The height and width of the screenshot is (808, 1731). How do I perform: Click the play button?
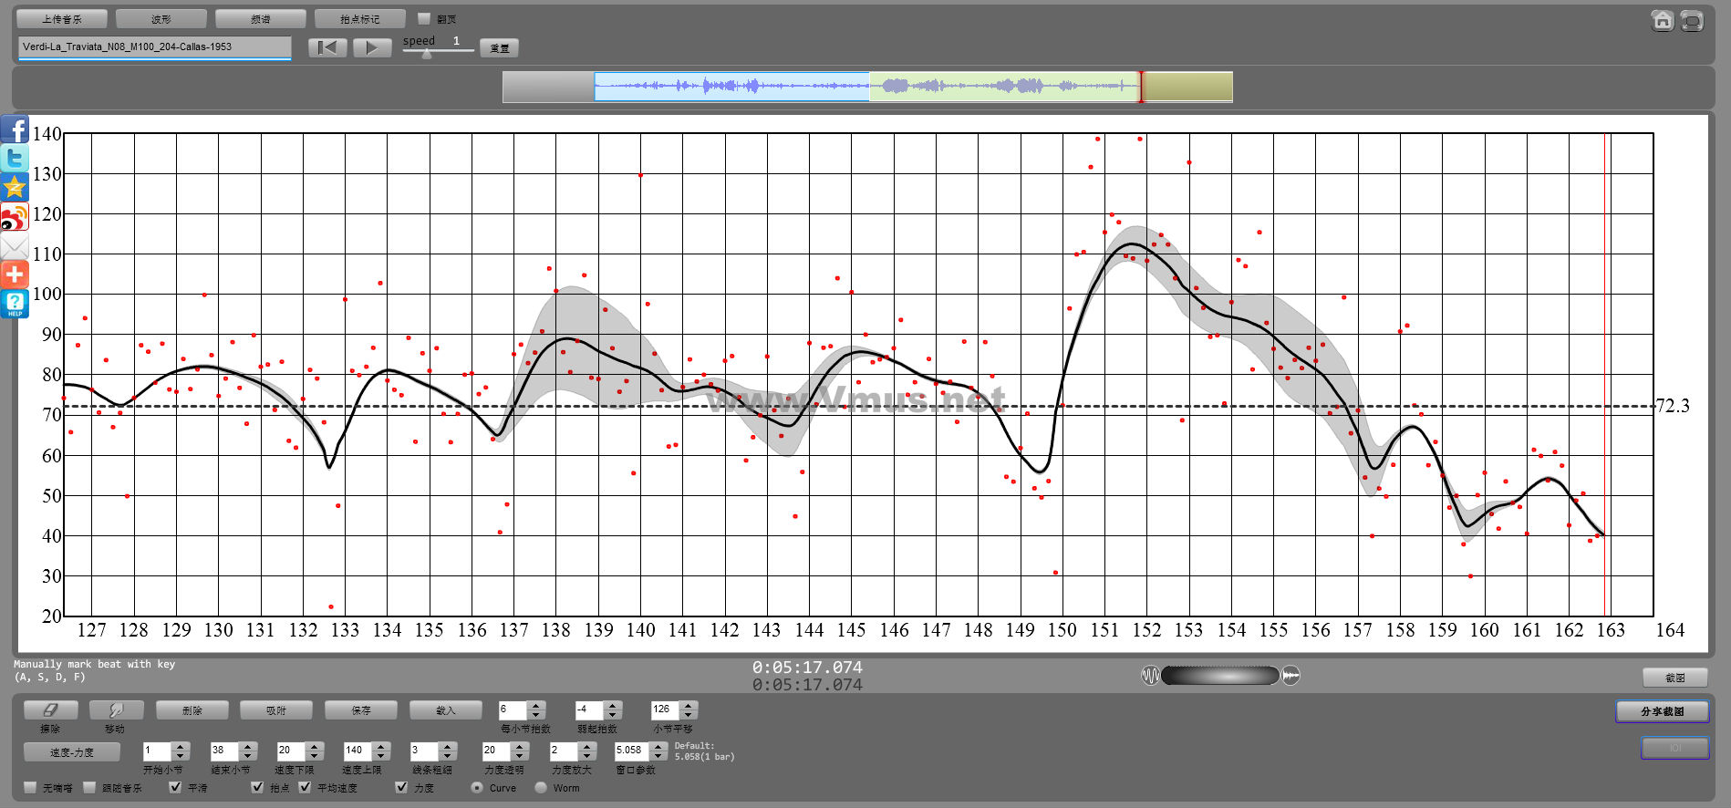coord(372,48)
